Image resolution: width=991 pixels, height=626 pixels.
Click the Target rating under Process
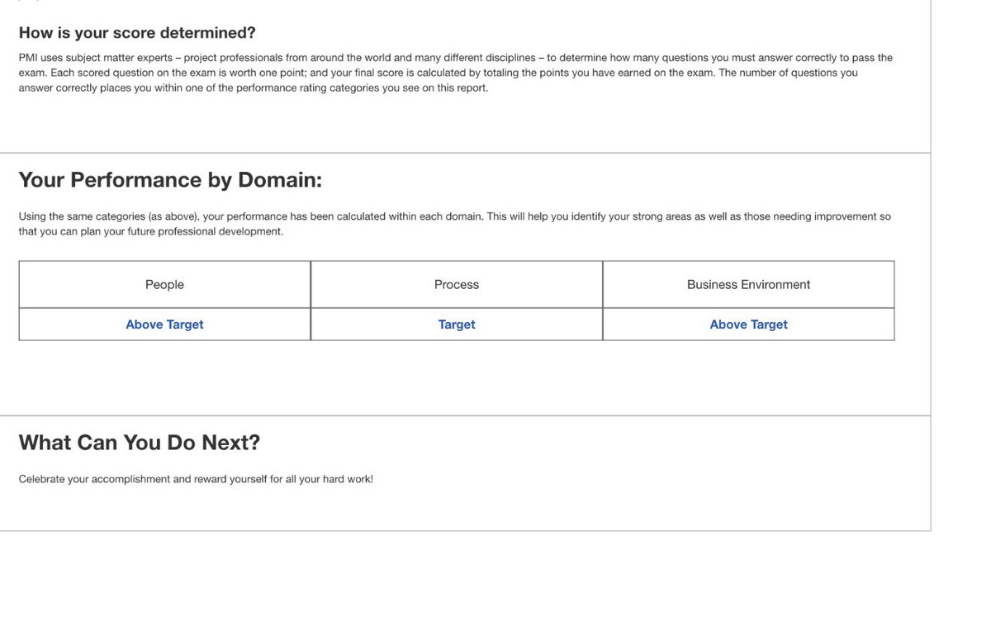(457, 325)
